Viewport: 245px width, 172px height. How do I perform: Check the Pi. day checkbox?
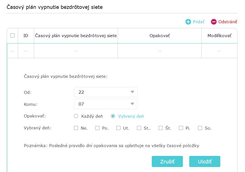[x=181, y=128]
